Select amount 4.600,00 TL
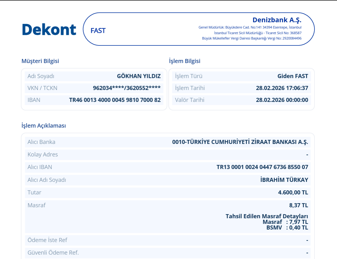The width and height of the screenshot is (337, 259). pos(293,193)
